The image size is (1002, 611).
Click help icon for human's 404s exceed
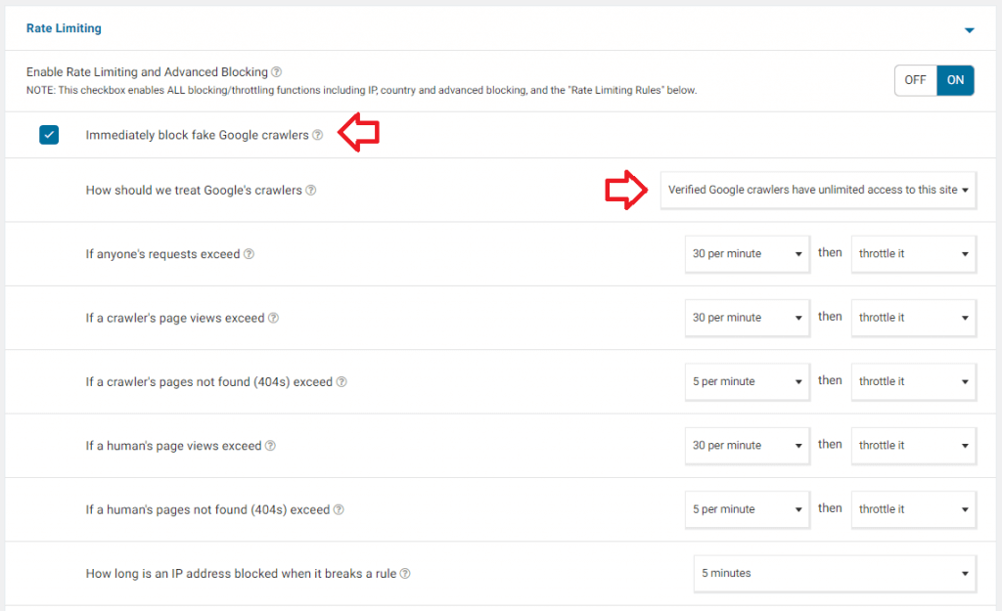pyautogui.click(x=339, y=509)
